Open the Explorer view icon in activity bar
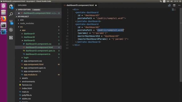The image size is (182, 102). [x=11, y=7]
